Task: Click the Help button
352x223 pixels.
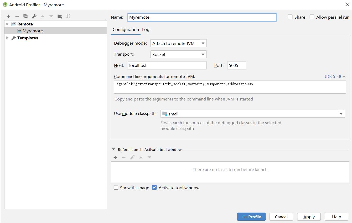Action: point(337,217)
